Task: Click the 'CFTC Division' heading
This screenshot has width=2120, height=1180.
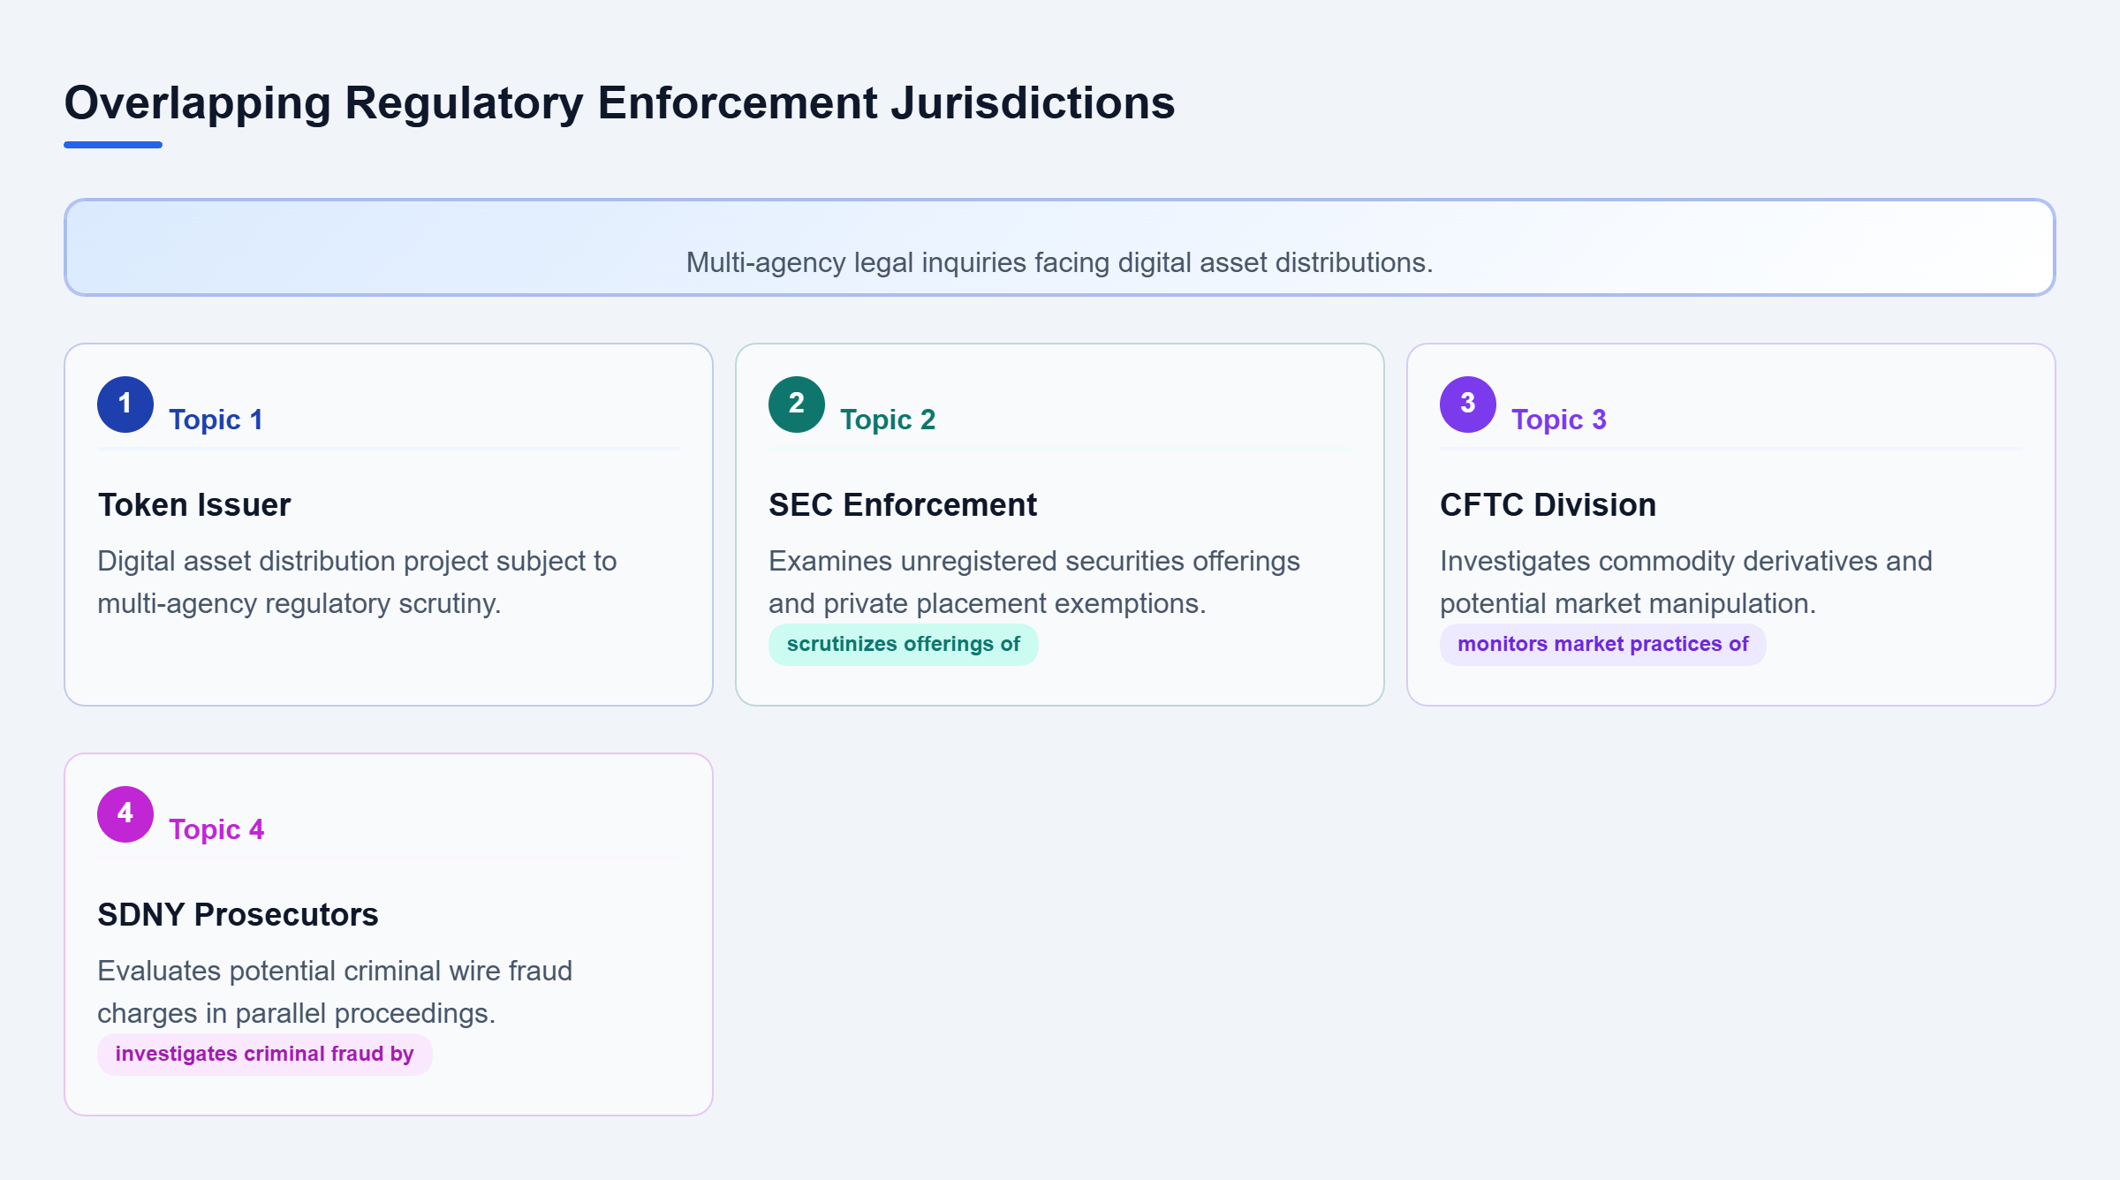Action: [1548, 505]
